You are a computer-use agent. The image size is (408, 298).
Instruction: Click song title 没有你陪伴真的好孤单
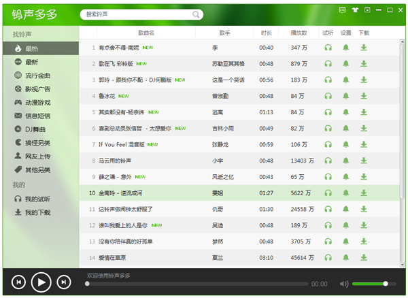click(x=126, y=242)
